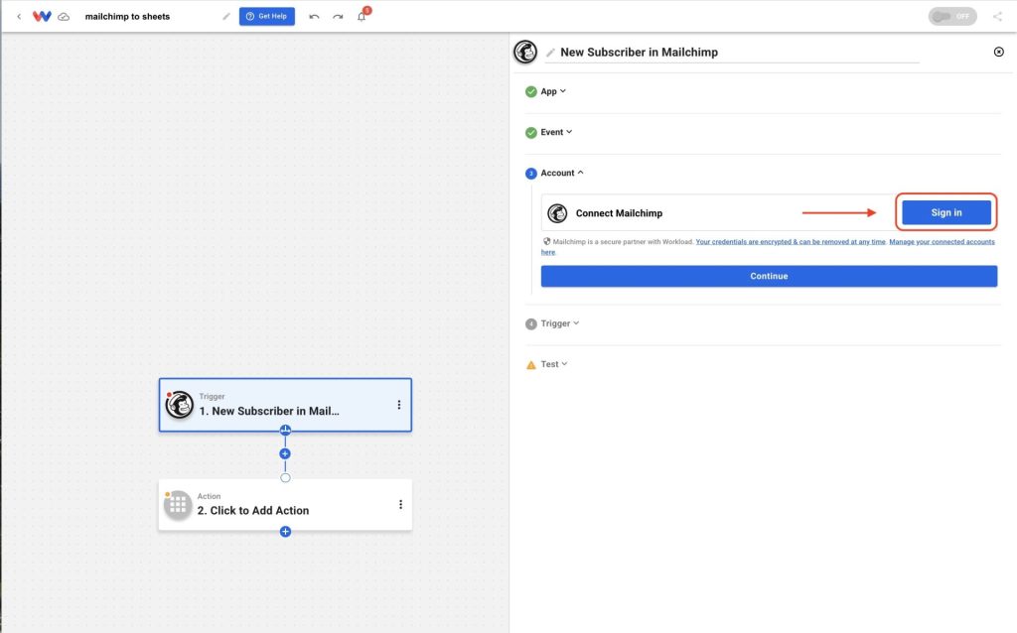Add step below the action node
The height and width of the screenshot is (633, 1017).
(x=285, y=531)
